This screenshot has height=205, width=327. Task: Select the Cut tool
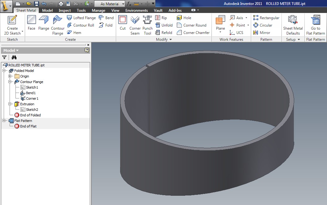tap(123, 23)
